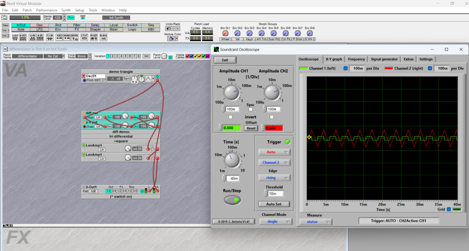Add the DEVICE module icon
This screenshot has width=469, height=251.
75,37
